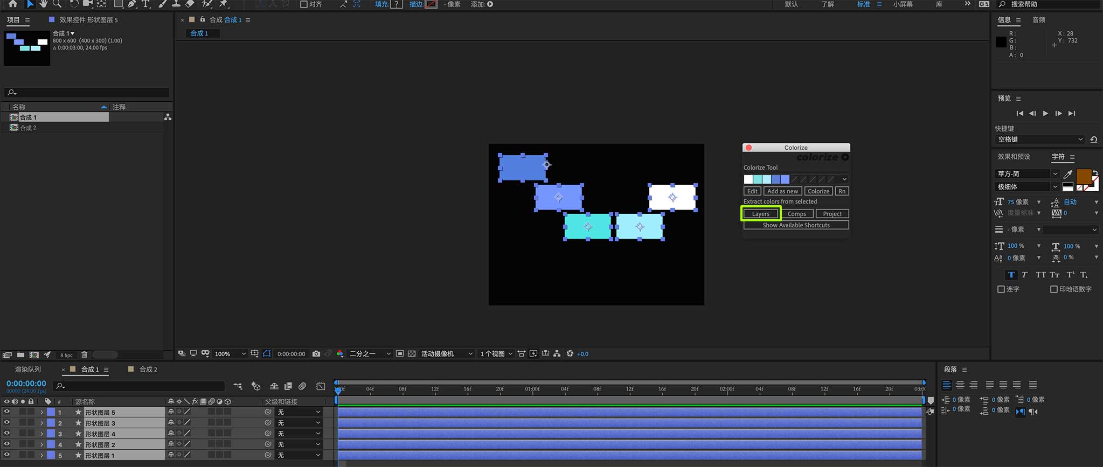Enable the 对齐 snapping checkbox
The image size is (1103, 467).
point(304,4)
